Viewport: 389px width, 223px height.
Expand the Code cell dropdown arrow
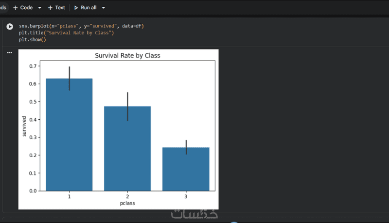[39, 8]
